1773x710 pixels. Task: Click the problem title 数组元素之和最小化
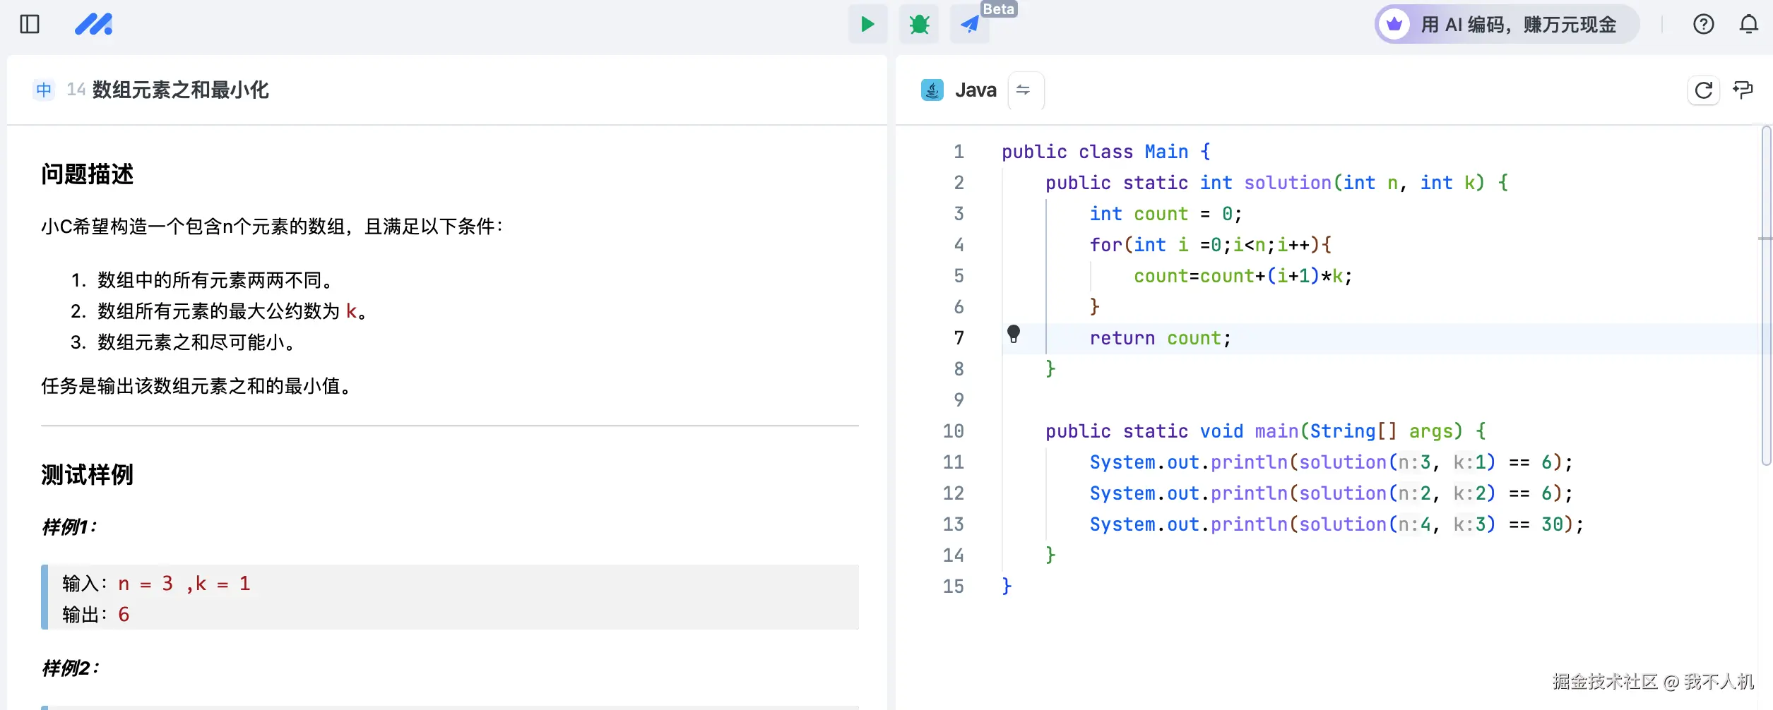180,90
